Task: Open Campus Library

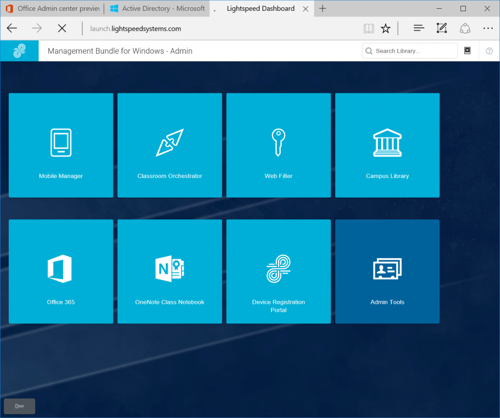Action: 387,145
